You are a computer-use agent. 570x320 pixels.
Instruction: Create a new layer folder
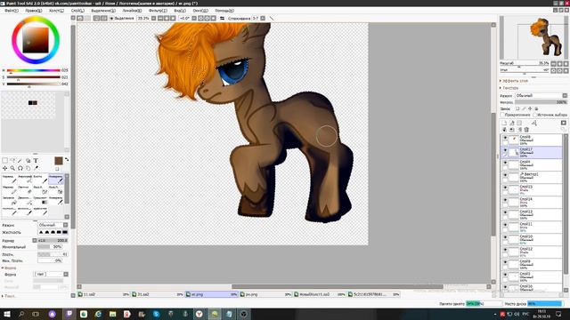(x=519, y=123)
